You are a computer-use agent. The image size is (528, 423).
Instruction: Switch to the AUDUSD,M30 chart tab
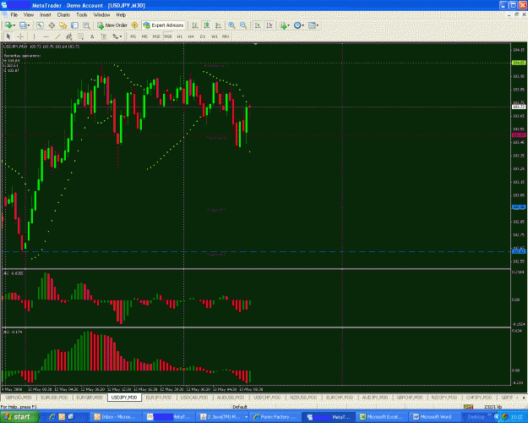231,398
